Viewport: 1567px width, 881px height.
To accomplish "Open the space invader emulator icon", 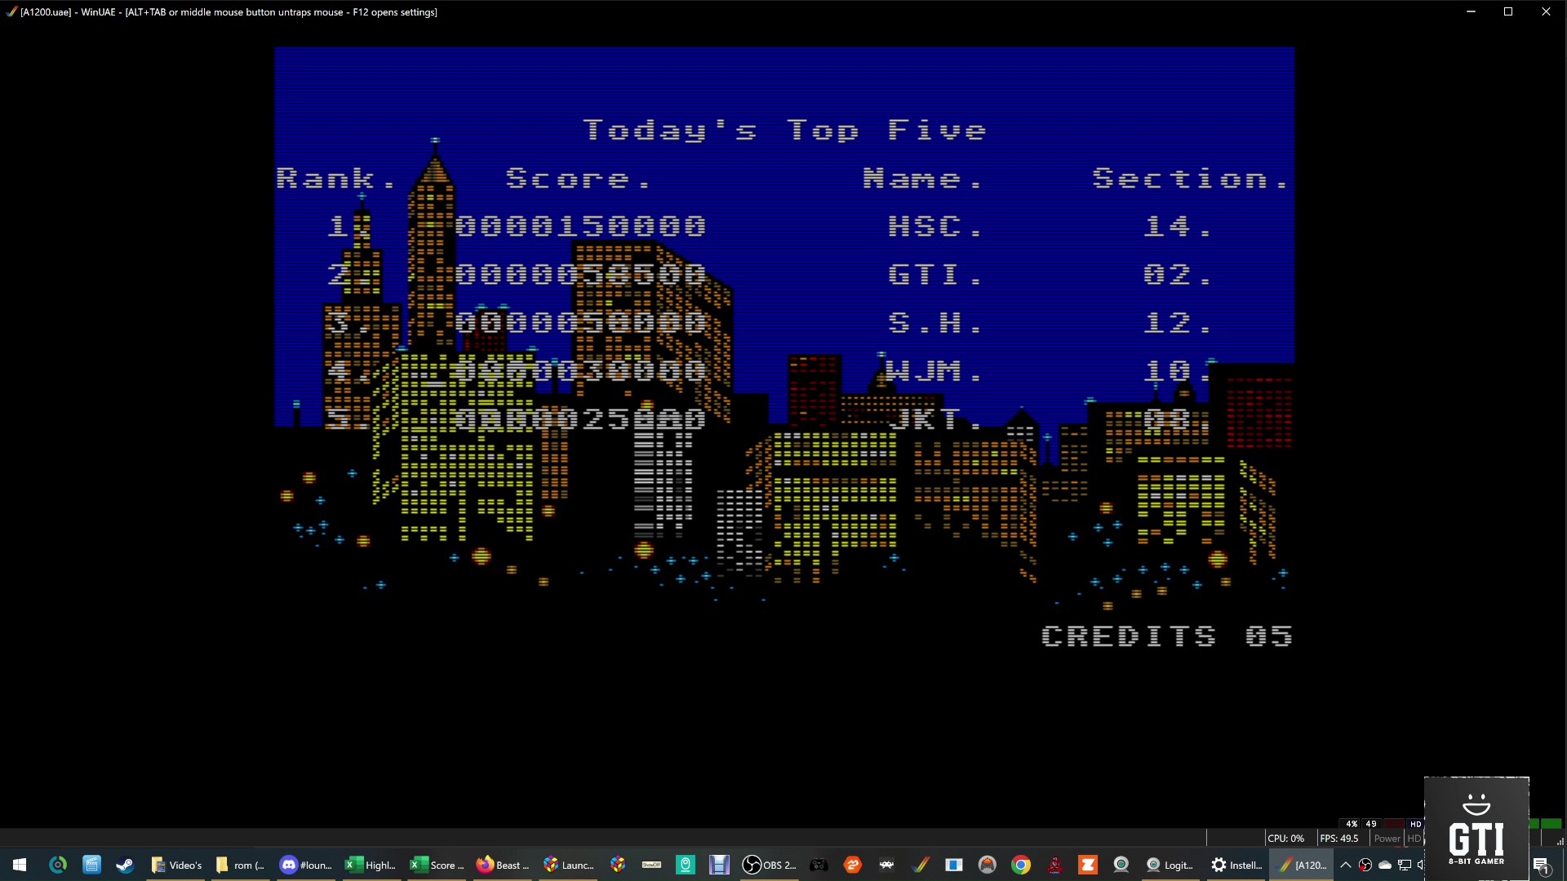I will pos(886,865).
